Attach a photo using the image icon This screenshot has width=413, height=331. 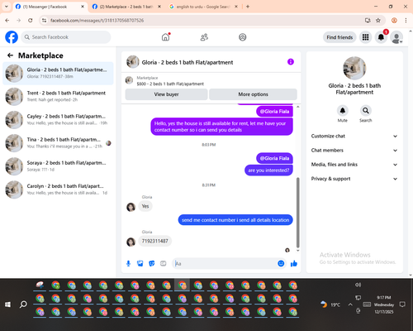click(x=140, y=264)
